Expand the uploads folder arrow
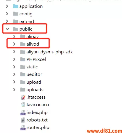122x133 pixels. click(x=14, y=90)
